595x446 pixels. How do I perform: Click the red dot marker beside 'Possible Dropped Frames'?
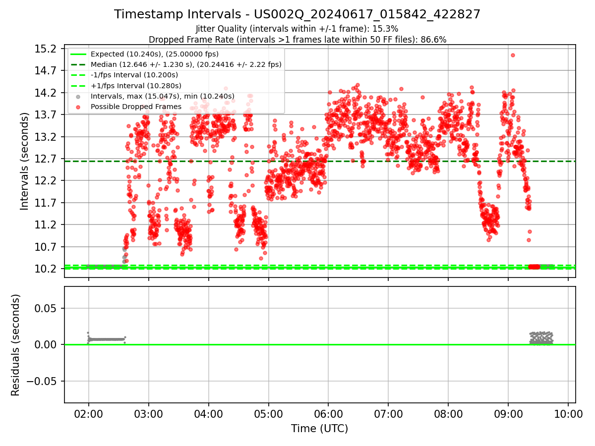[x=78, y=107]
